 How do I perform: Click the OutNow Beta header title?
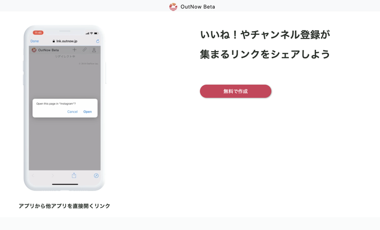(198, 7)
